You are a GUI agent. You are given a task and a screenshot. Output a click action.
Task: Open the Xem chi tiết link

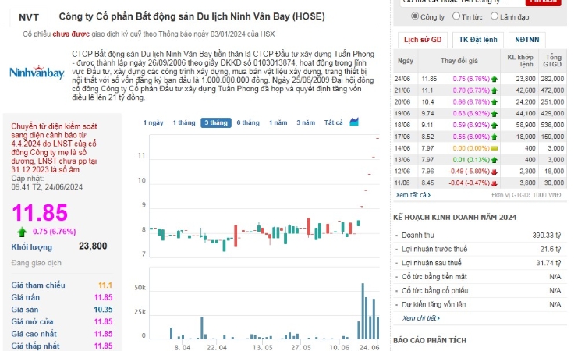(x=421, y=318)
